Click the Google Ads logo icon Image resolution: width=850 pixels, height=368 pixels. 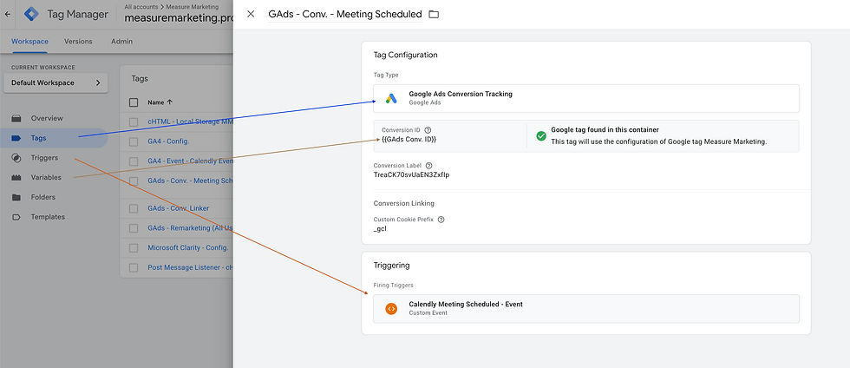tap(391, 98)
